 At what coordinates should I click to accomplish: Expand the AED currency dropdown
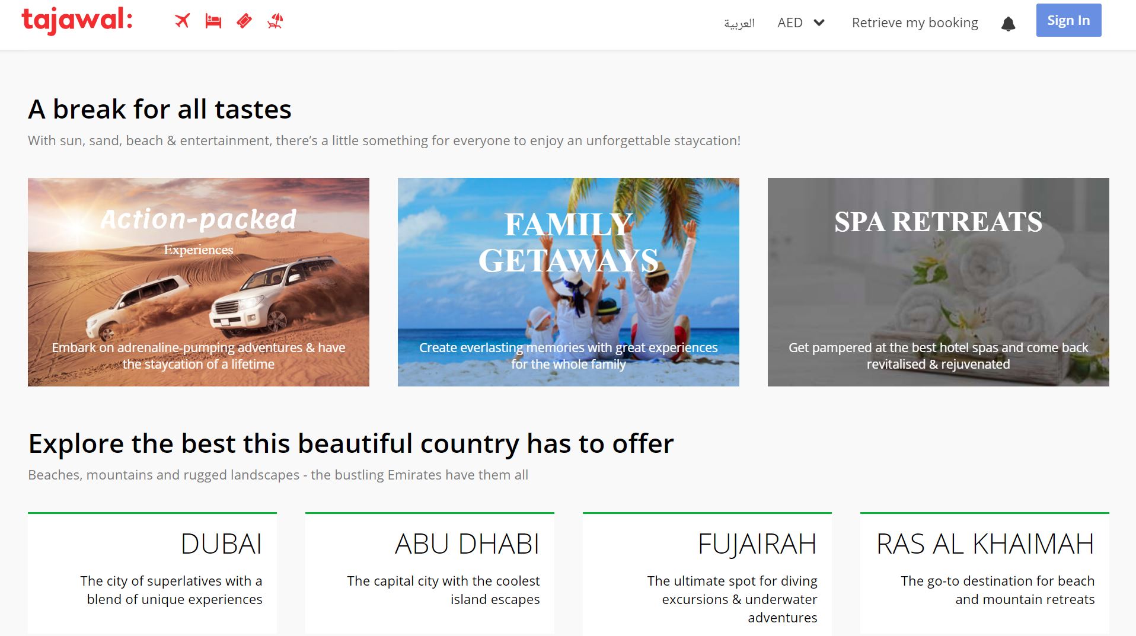790,23
